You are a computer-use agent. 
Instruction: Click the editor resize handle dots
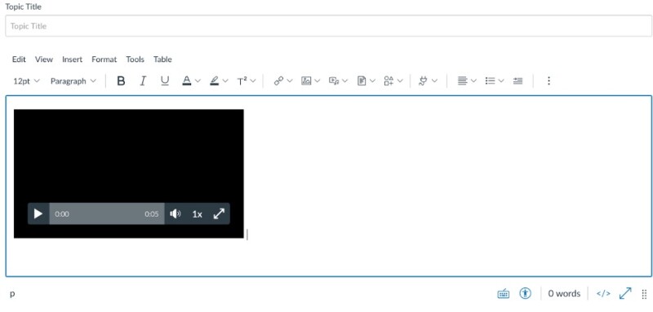[644, 294]
